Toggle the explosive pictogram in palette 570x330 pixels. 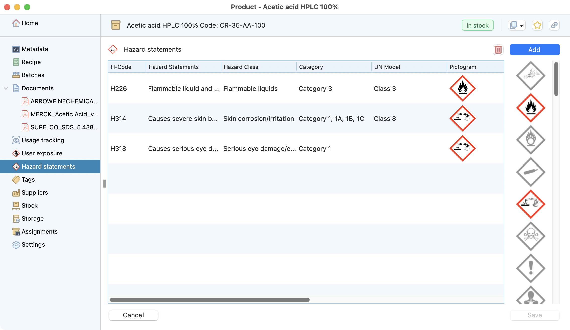coord(531,75)
